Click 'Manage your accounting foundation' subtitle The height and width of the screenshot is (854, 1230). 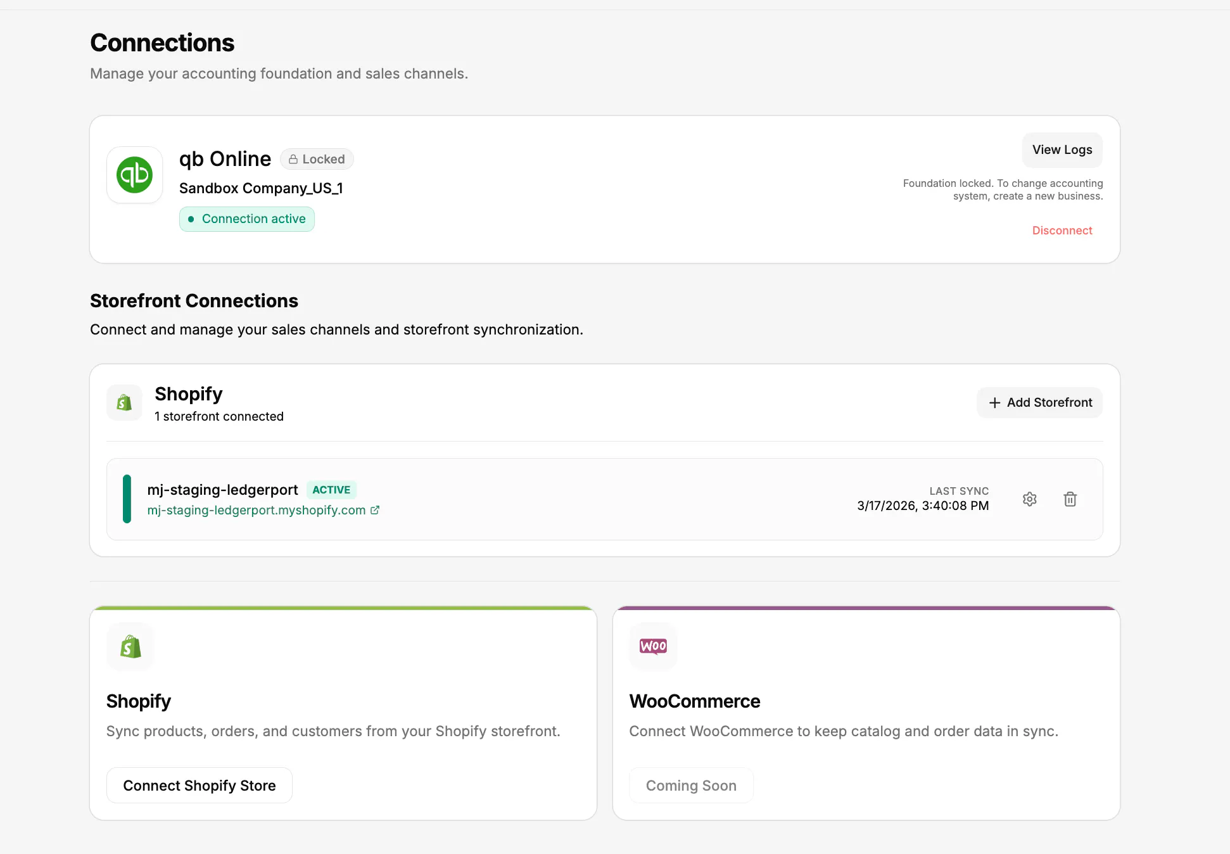tap(279, 73)
